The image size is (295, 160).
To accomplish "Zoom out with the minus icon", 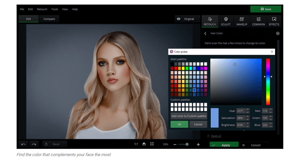I will [x=175, y=145].
